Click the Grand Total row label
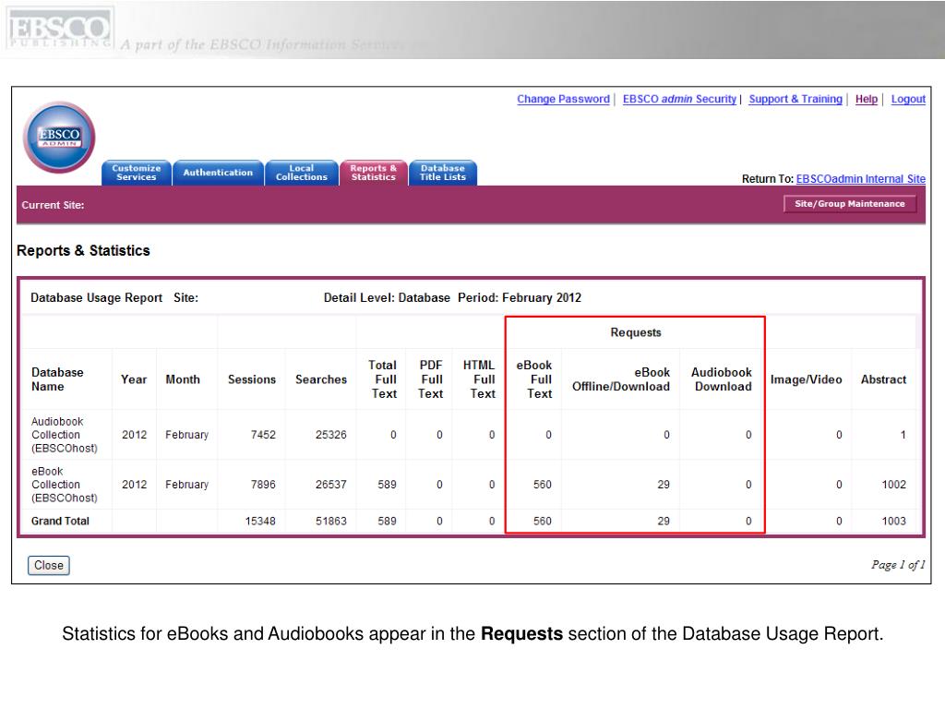The width and height of the screenshot is (945, 709). (60, 521)
